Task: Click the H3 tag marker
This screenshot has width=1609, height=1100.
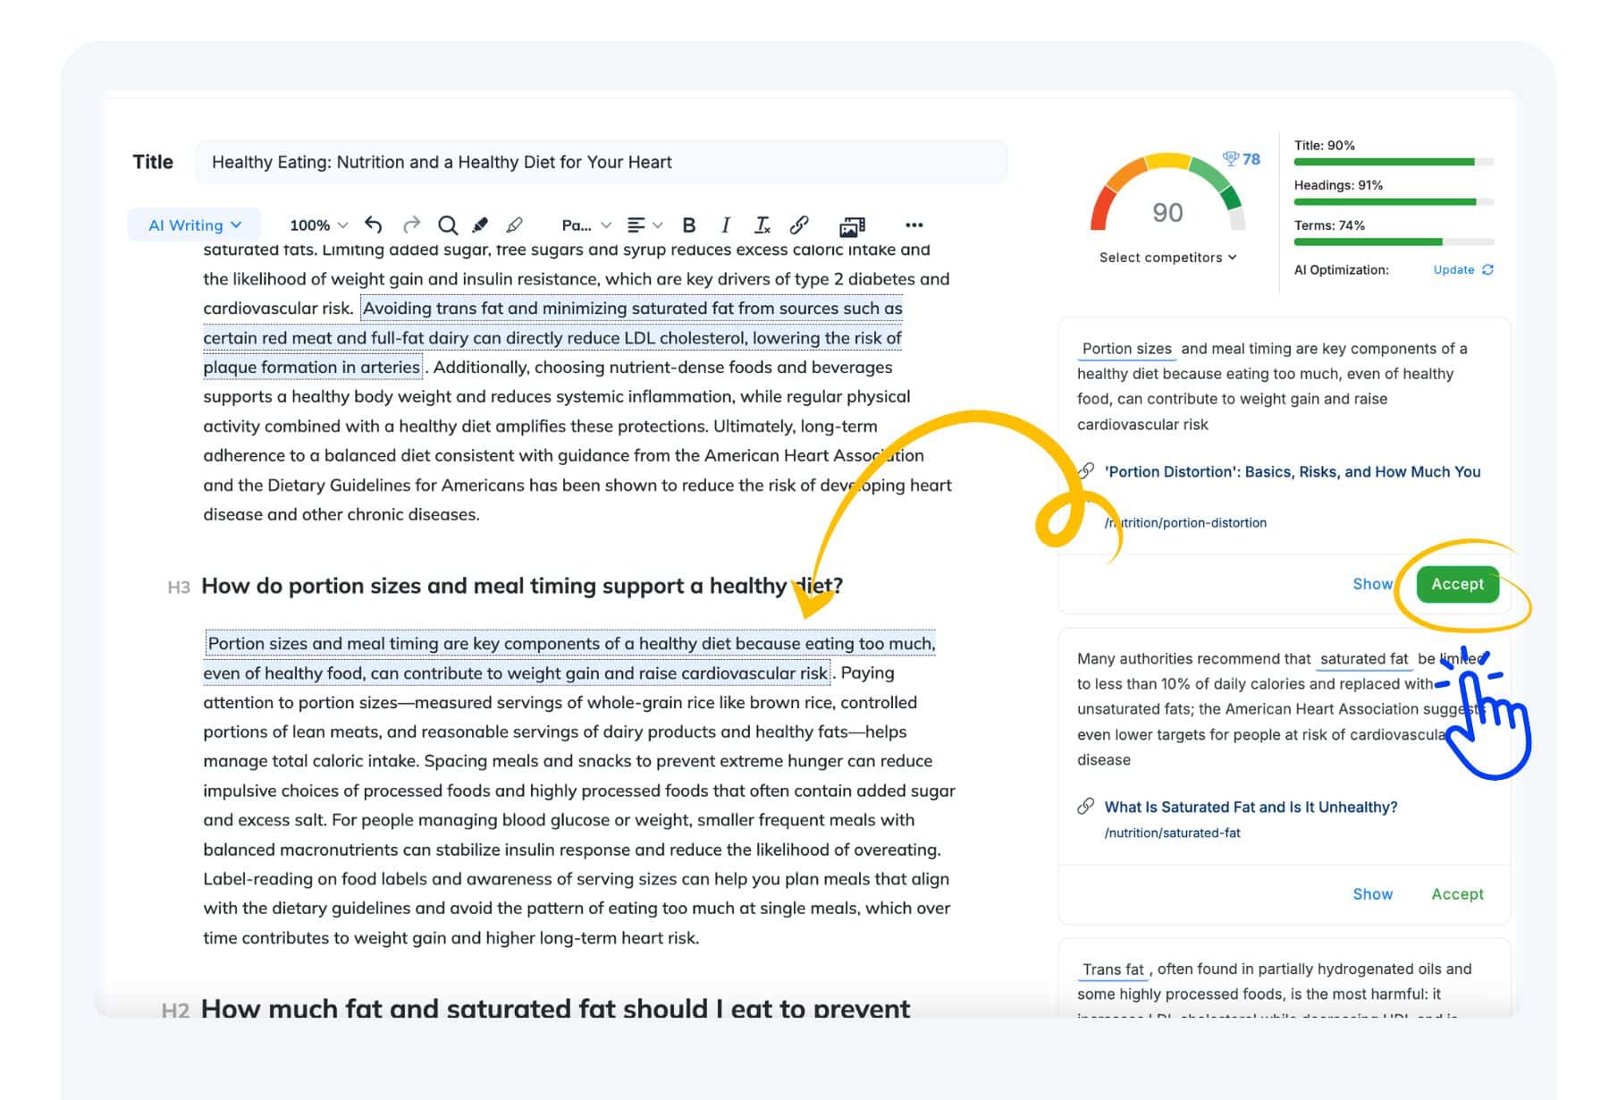Action: point(179,588)
